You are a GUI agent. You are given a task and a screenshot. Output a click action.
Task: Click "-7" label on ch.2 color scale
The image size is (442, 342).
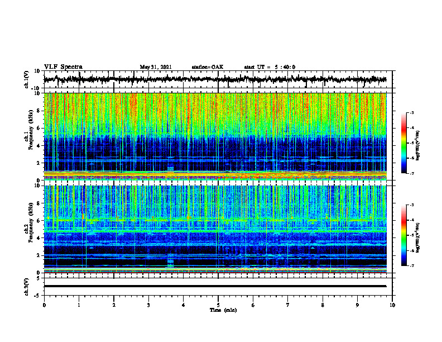click(x=412, y=266)
